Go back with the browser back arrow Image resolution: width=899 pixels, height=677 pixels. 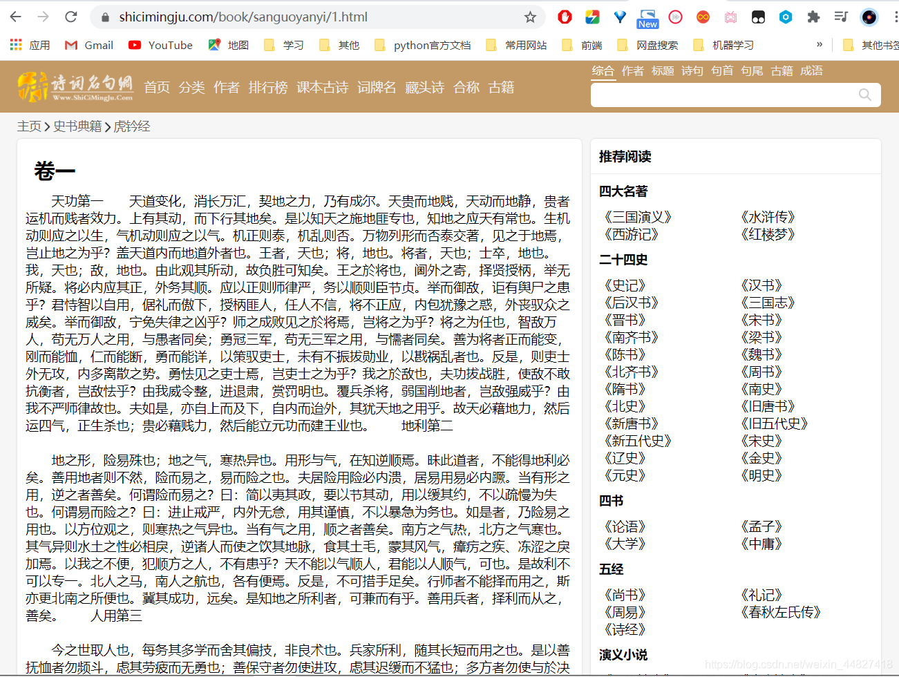click(16, 17)
